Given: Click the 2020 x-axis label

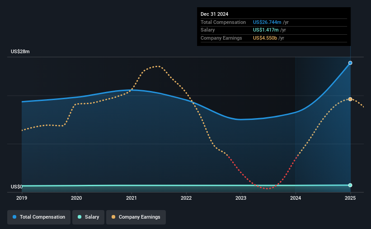Looking at the screenshot, I should click(x=76, y=198).
